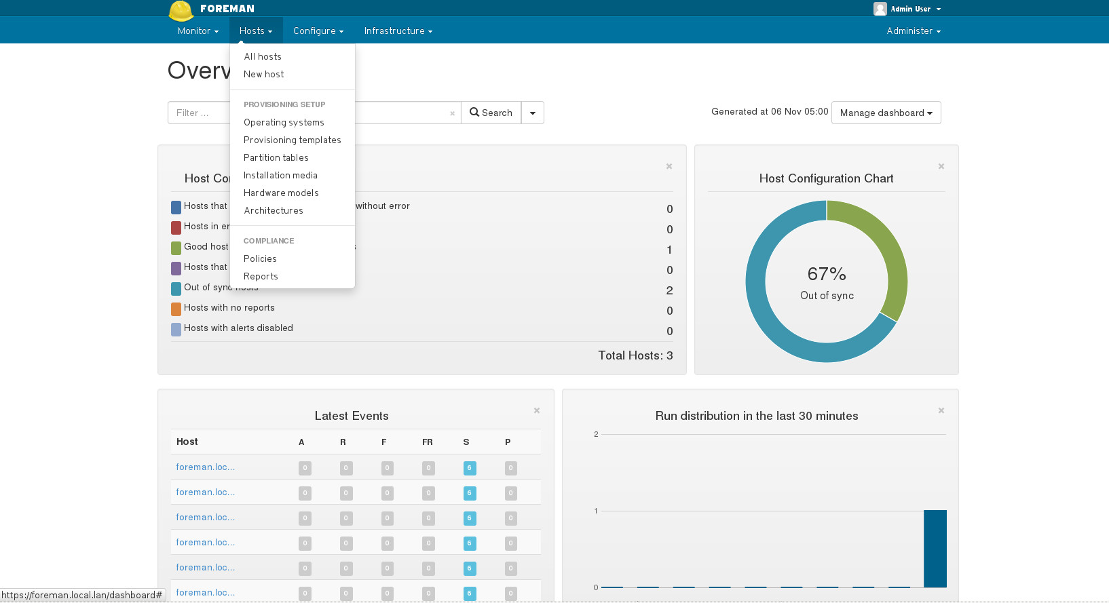Image resolution: width=1109 pixels, height=603 pixels.
Task: Click the S column header in Latest Events
Action: 466,442
